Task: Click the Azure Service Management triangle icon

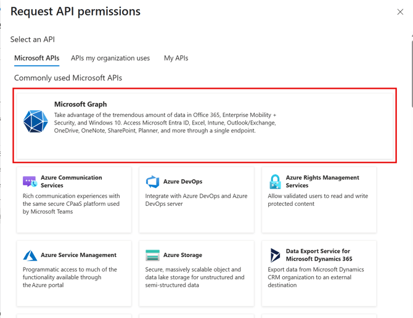Action: [30, 255]
